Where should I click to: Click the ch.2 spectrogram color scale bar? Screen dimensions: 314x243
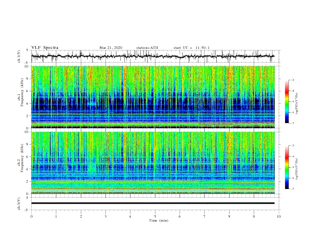[287, 167]
